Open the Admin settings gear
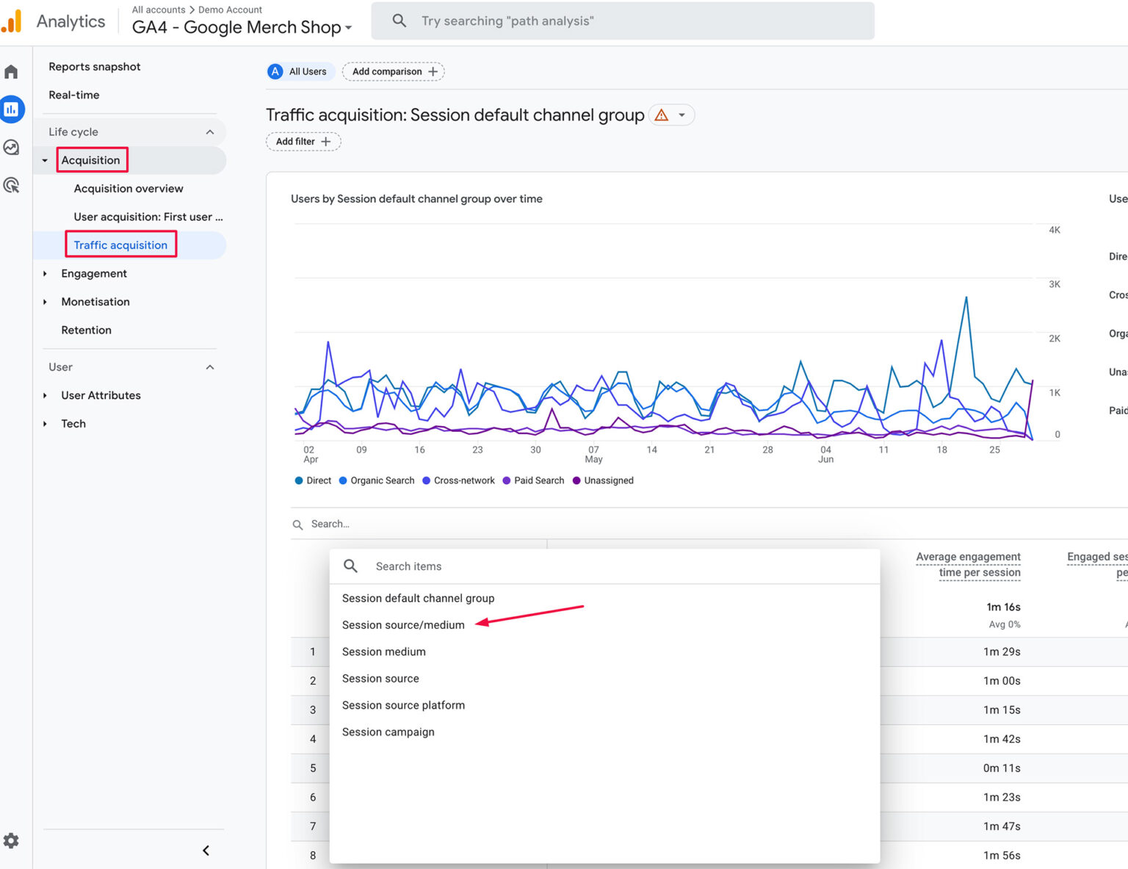Image resolution: width=1128 pixels, height=869 pixels. (x=12, y=840)
